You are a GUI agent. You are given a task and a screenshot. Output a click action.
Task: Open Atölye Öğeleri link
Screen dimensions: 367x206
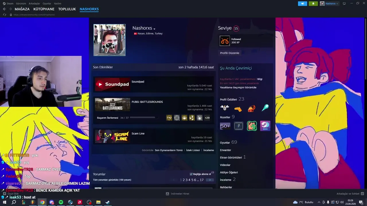[229, 172]
